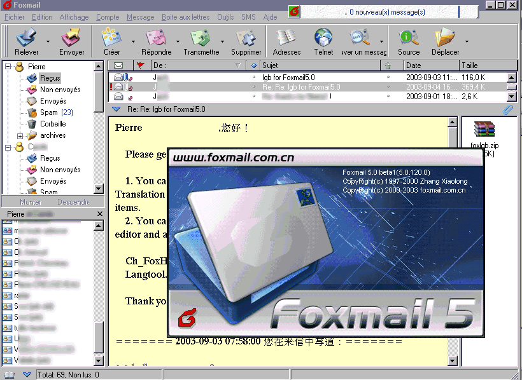Click the Relever (check mail) toolbar icon
Screen dimensions: 522x380
click(x=26, y=37)
